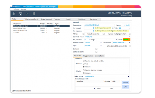Click the INFORYOU app logo in title bar
This screenshot has height=98, width=155.
[12, 6]
